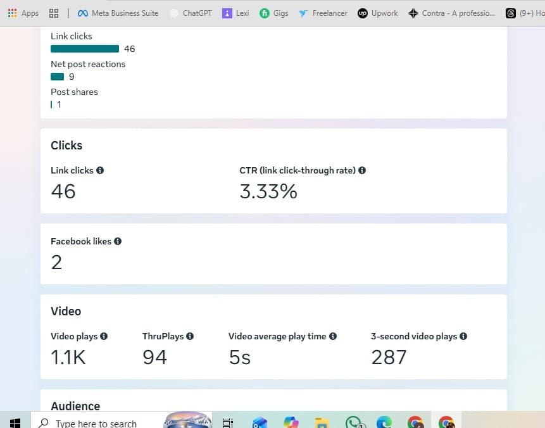The width and height of the screenshot is (545, 428).
Task: Go to the Gigs bookmark
Action: coord(274,13)
